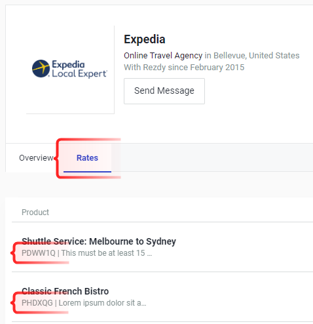313x324 pixels.
Task: Select the Rates tab
Action: coord(87,158)
